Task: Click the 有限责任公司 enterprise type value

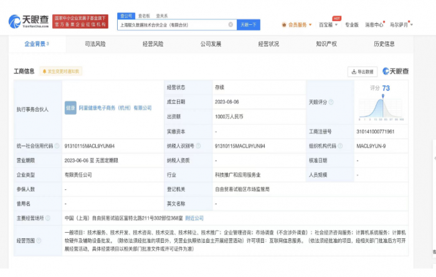Action: point(78,175)
